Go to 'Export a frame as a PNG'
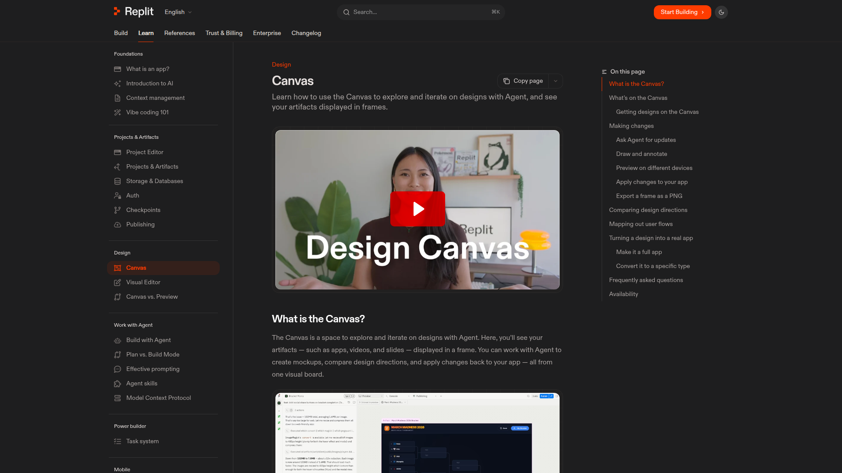 click(x=649, y=196)
